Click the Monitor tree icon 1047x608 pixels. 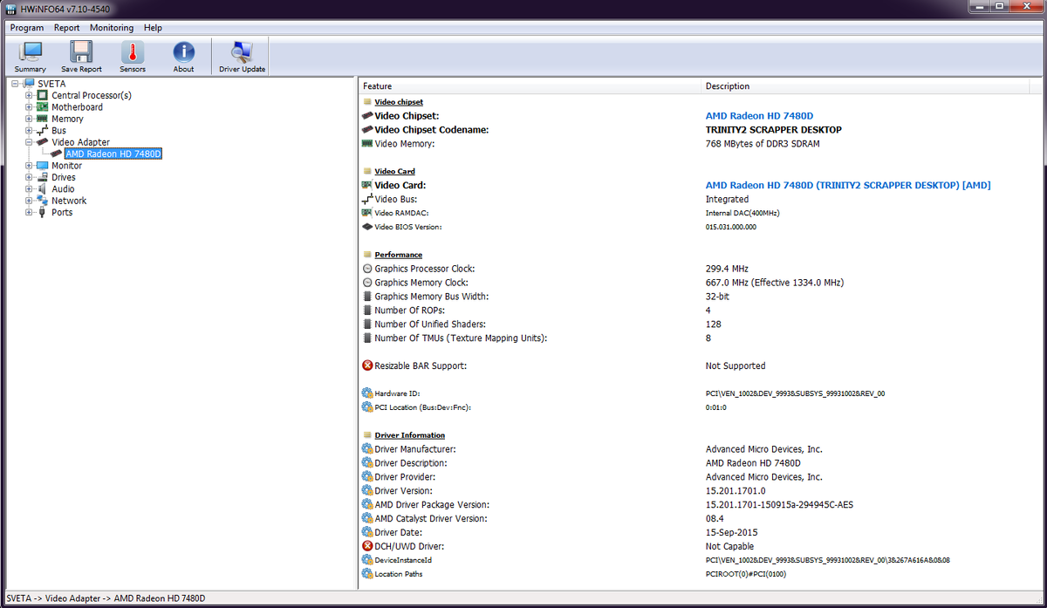click(x=42, y=166)
